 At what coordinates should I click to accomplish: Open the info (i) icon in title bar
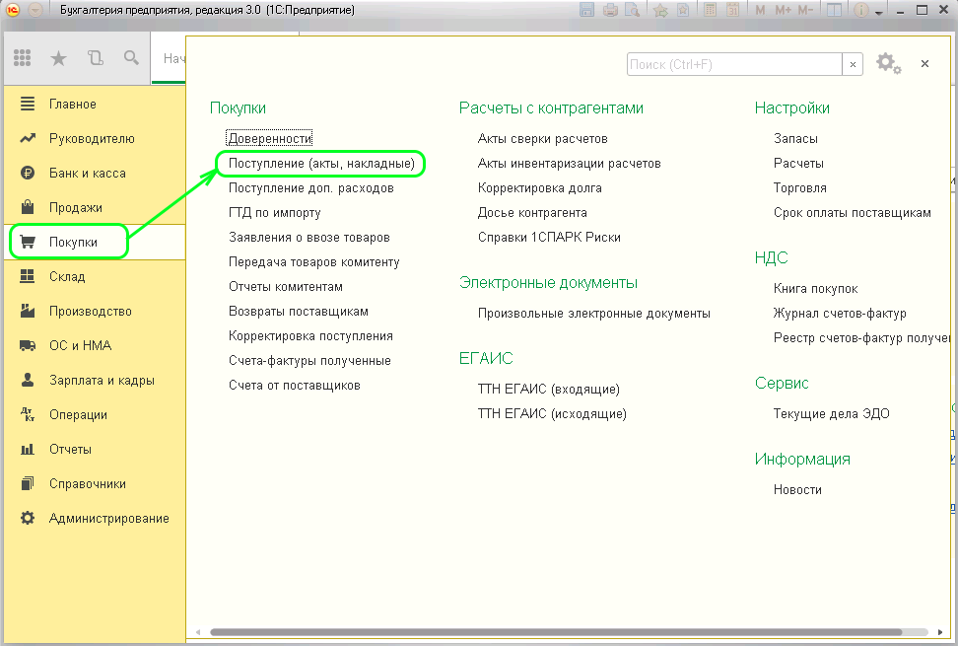point(860,10)
